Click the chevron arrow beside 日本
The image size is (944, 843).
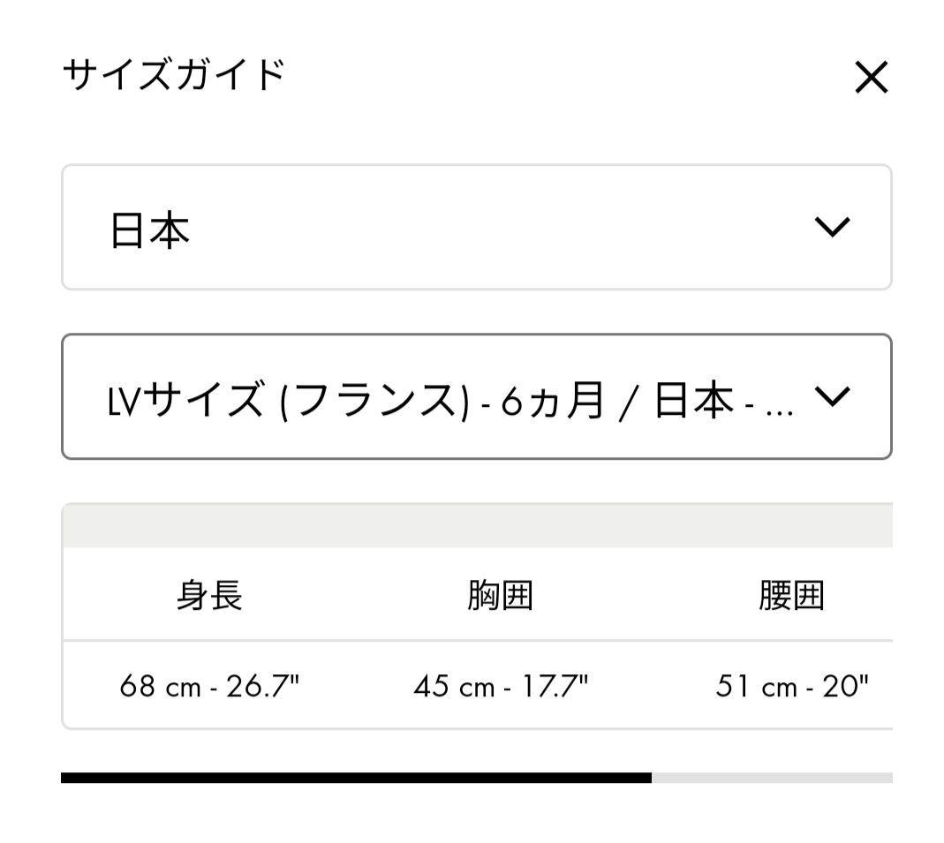pyautogui.click(x=832, y=227)
